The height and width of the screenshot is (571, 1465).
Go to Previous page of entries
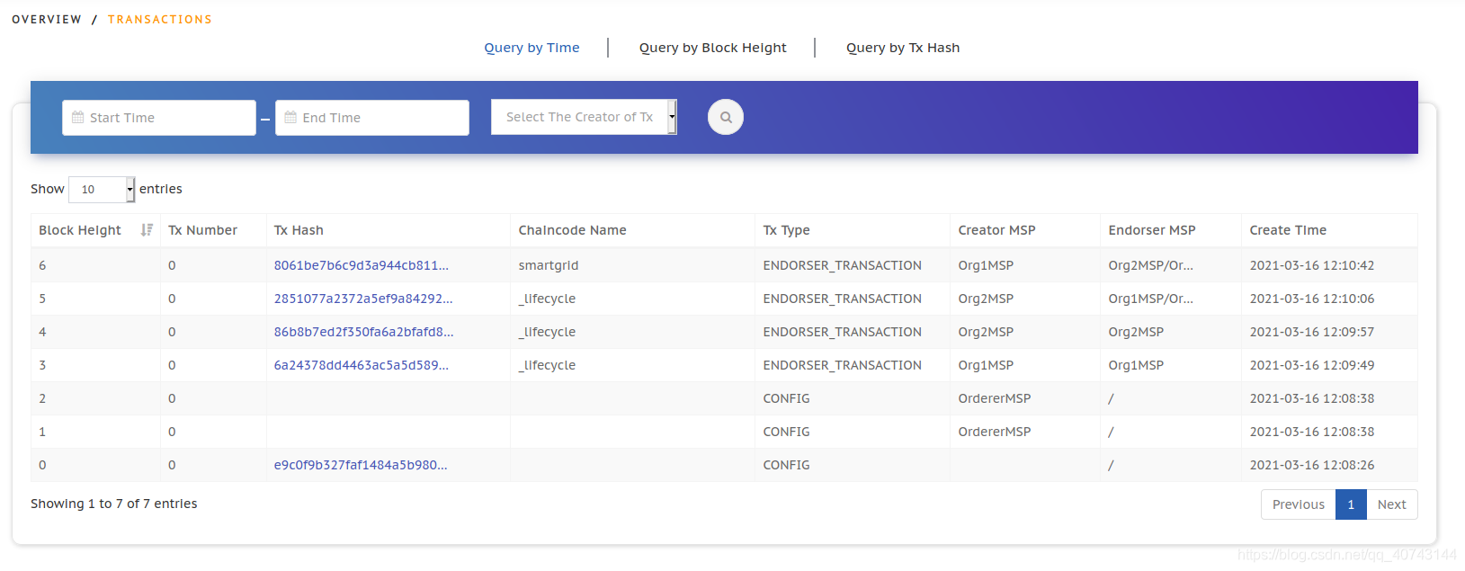point(1298,504)
